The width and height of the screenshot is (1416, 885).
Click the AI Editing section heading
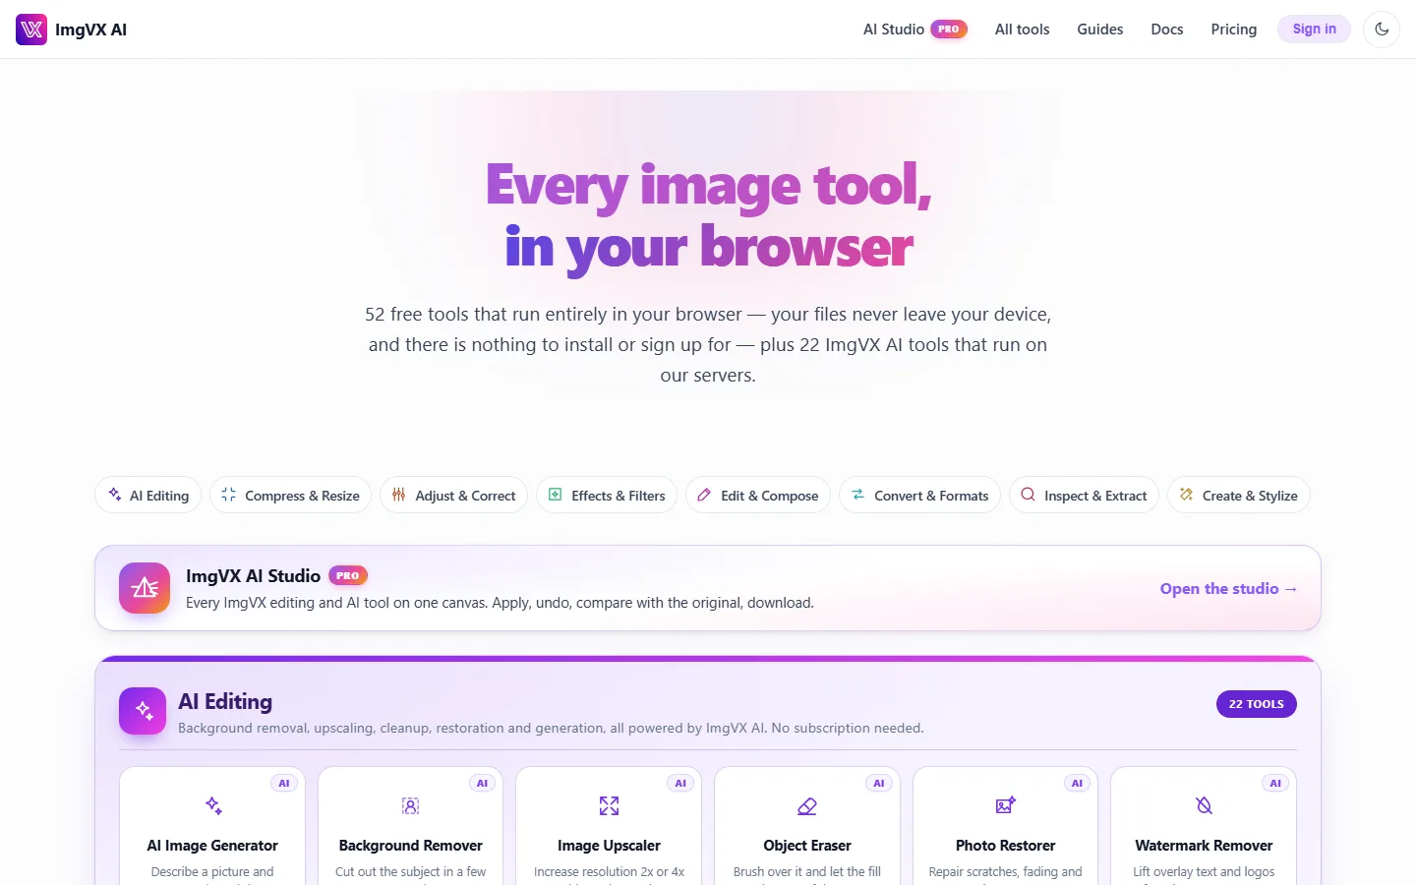pyautogui.click(x=225, y=701)
